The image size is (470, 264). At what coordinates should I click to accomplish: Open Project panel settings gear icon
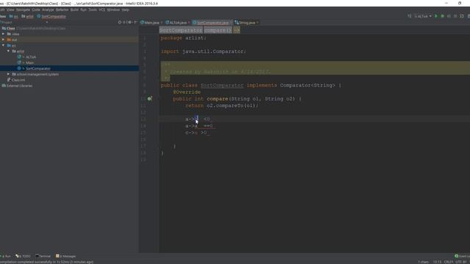coord(130,22)
